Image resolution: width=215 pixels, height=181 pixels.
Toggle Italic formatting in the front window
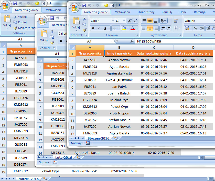(x=99, y=28)
